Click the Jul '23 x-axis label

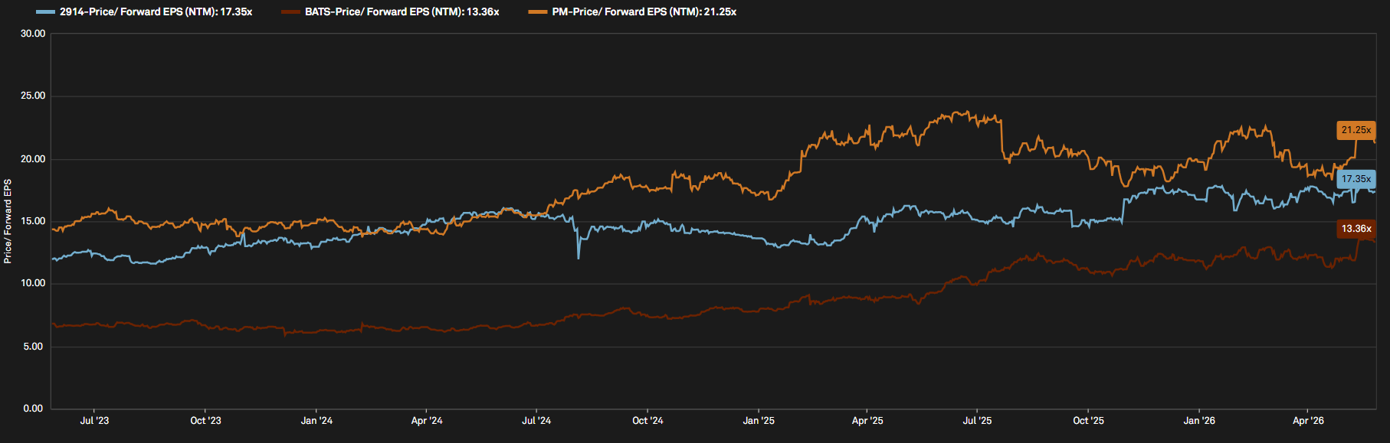click(94, 421)
